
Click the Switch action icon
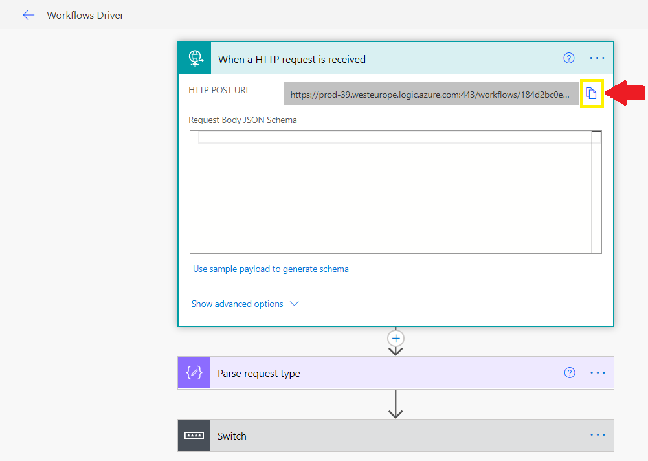click(194, 435)
